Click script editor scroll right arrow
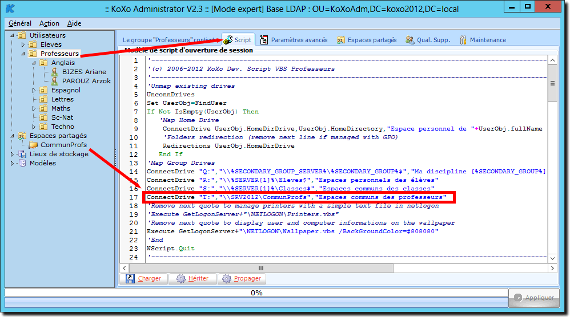This screenshot has width=570, height=317. (552, 269)
